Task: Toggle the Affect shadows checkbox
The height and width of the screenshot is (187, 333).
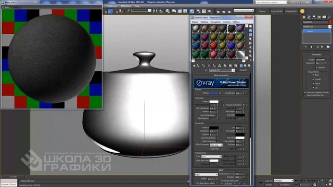Action: click(217, 141)
